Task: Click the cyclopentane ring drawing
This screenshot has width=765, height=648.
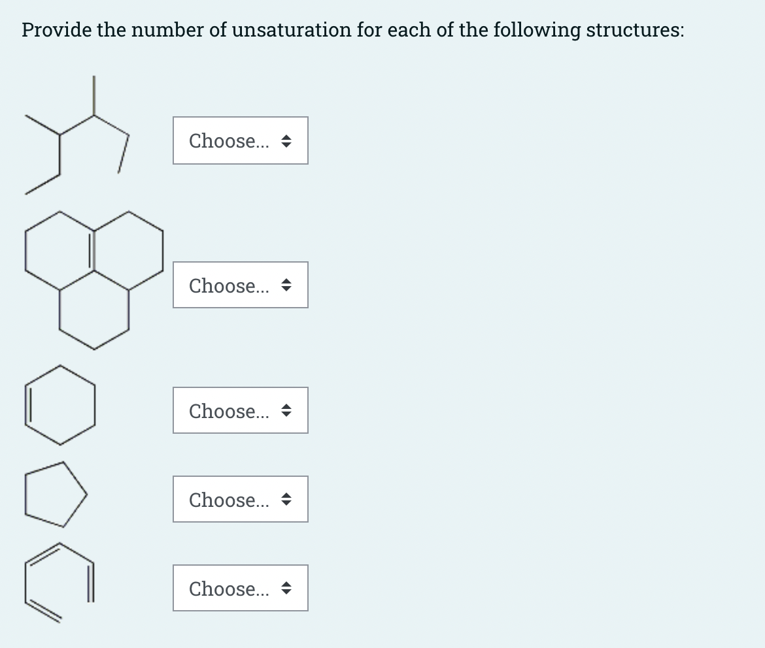Action: pos(56,494)
